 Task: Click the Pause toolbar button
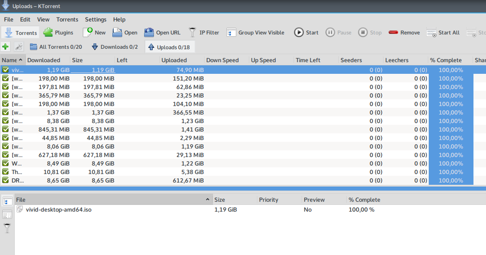click(x=338, y=33)
